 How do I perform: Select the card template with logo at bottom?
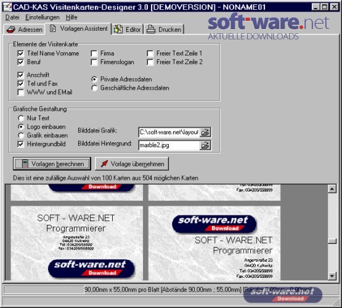point(77,243)
